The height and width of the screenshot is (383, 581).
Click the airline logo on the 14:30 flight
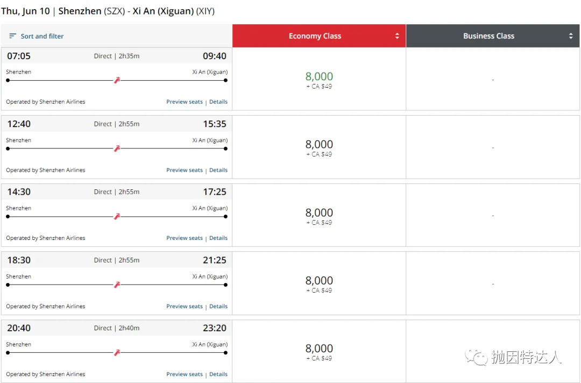pos(117,216)
